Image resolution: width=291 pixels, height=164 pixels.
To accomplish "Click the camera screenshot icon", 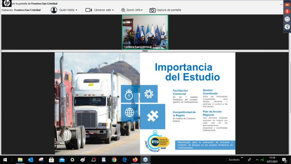I will tap(152, 10).
